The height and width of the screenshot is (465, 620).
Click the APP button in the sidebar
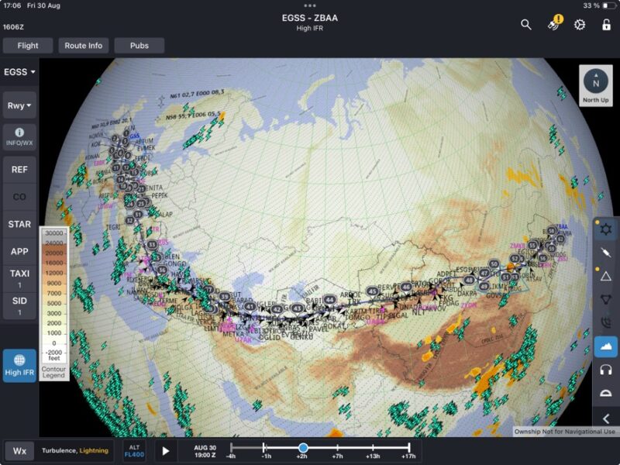18,251
